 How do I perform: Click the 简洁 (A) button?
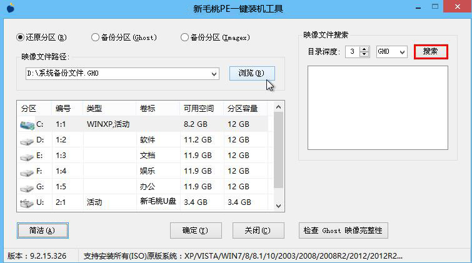click(43, 231)
